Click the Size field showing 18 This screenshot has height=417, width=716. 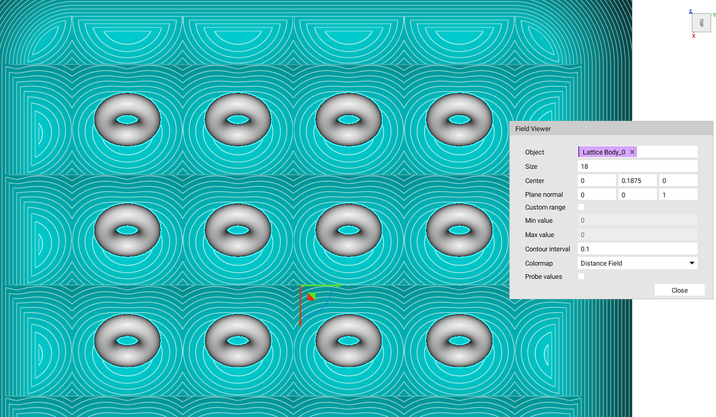637,166
